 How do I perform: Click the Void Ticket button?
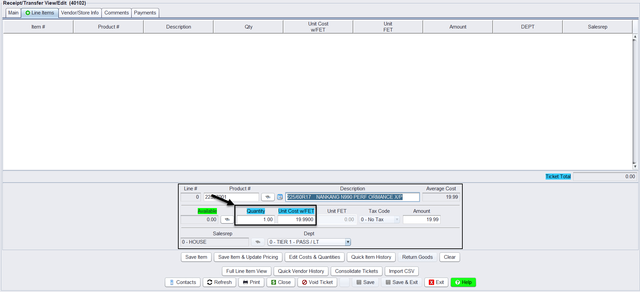click(317, 282)
